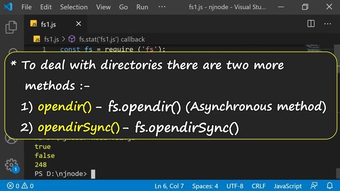This screenshot has height=191, width=340.
Task: Open notifications bell icon
Action: click(x=330, y=186)
